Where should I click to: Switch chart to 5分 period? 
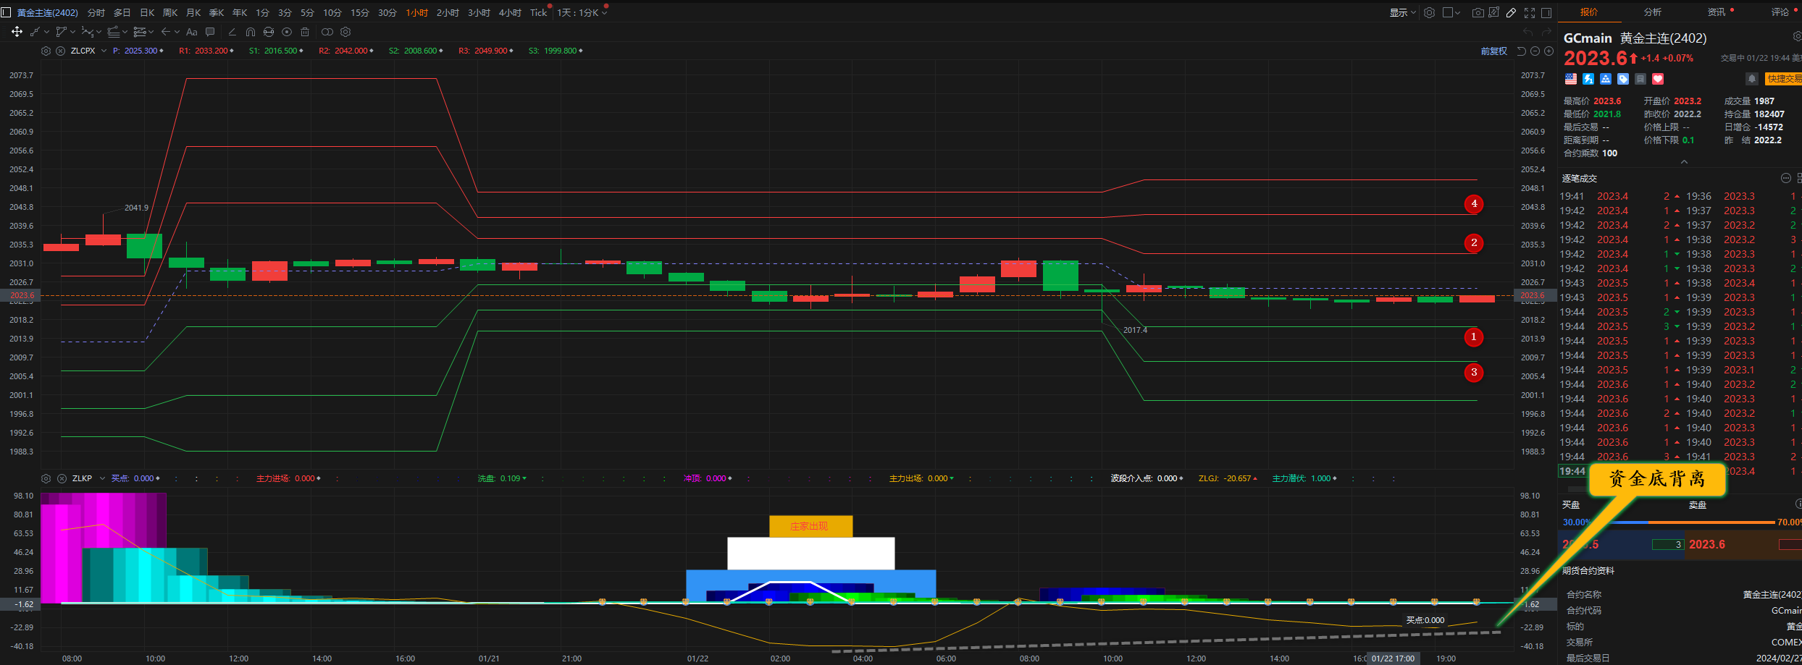point(308,12)
